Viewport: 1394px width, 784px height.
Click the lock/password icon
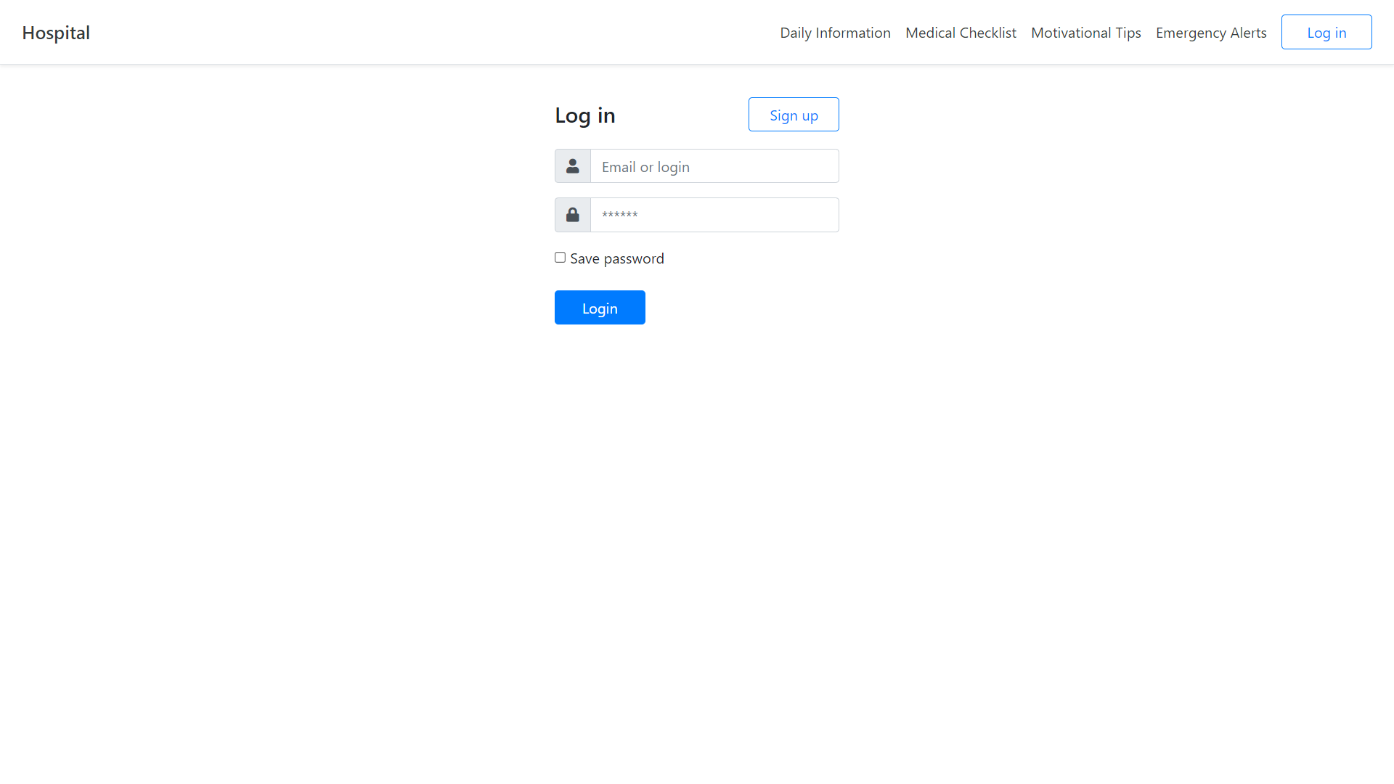click(573, 214)
